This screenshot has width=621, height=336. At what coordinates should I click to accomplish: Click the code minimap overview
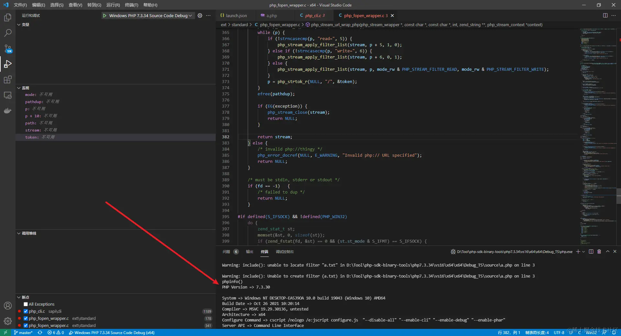tap(598, 136)
